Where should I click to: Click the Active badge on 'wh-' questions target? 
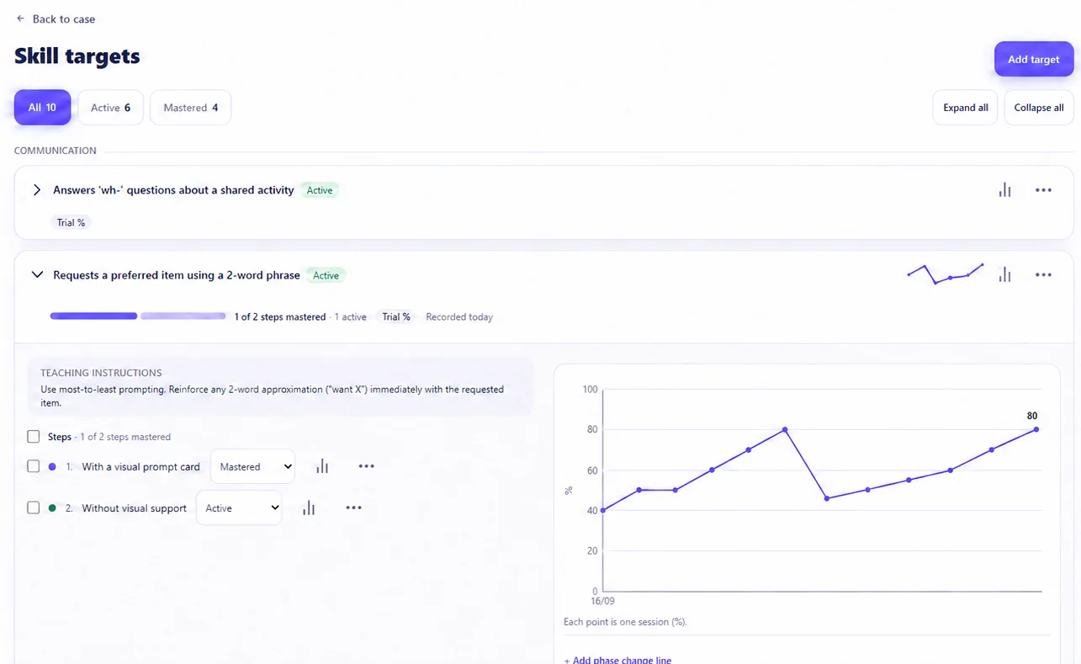(320, 190)
